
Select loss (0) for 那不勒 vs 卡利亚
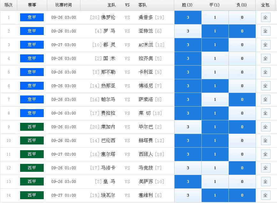click(x=242, y=72)
